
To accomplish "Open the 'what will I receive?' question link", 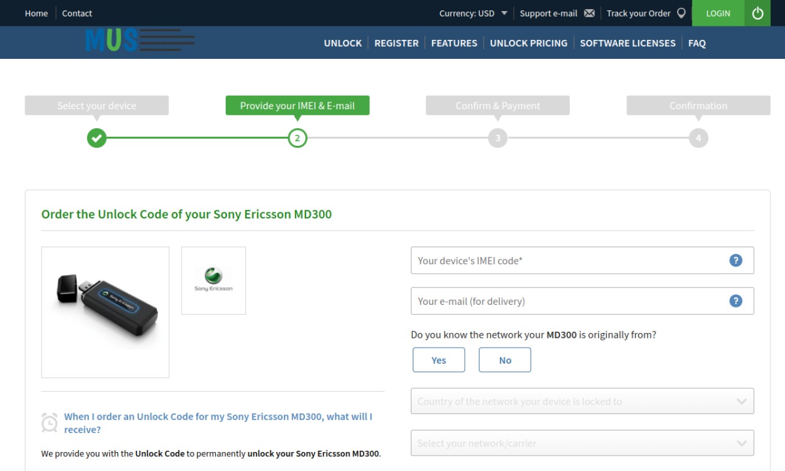I will click(218, 423).
